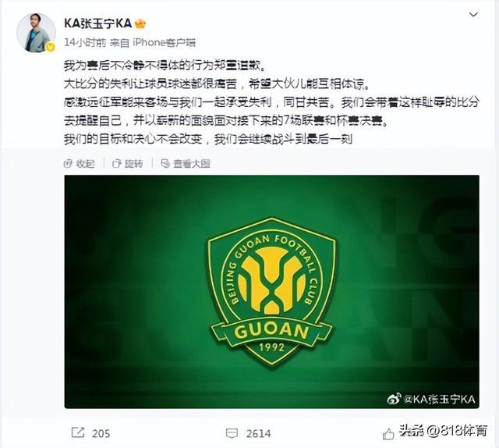The height and width of the screenshot is (448, 499).
Task: Rotate image using the 旋转 icon
Action: point(116,164)
